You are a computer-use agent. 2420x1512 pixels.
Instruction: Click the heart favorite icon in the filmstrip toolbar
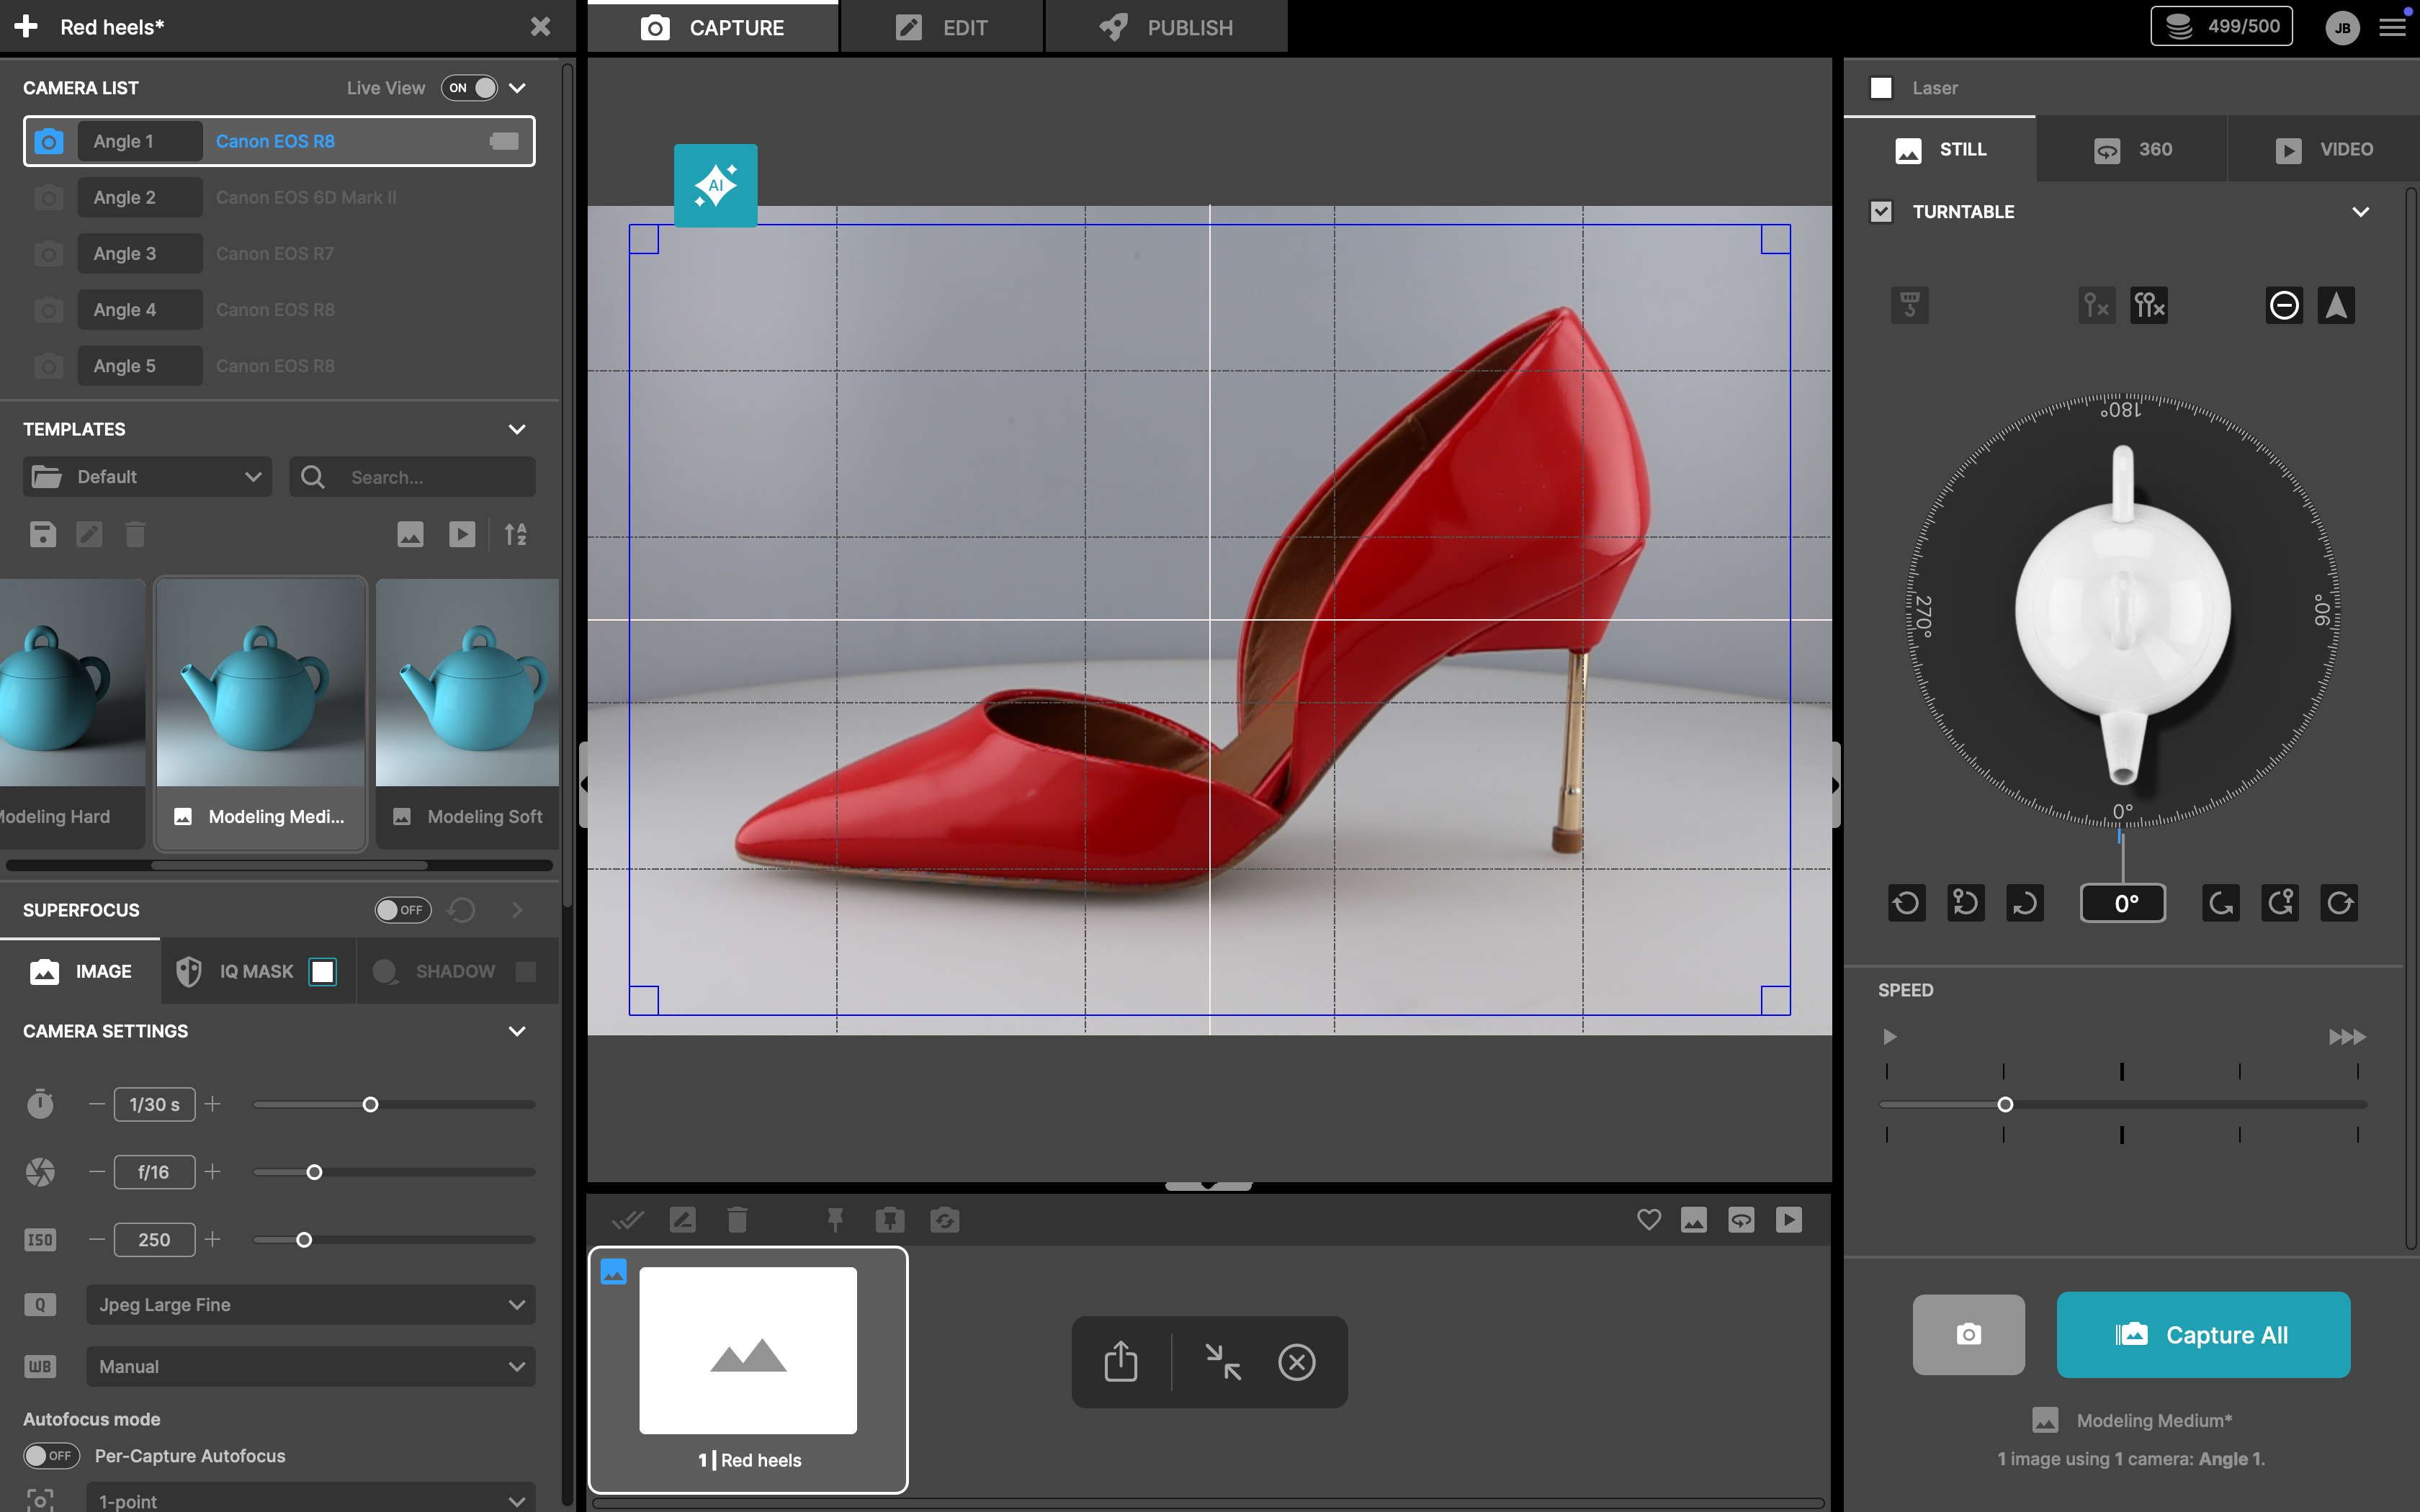(1648, 1219)
